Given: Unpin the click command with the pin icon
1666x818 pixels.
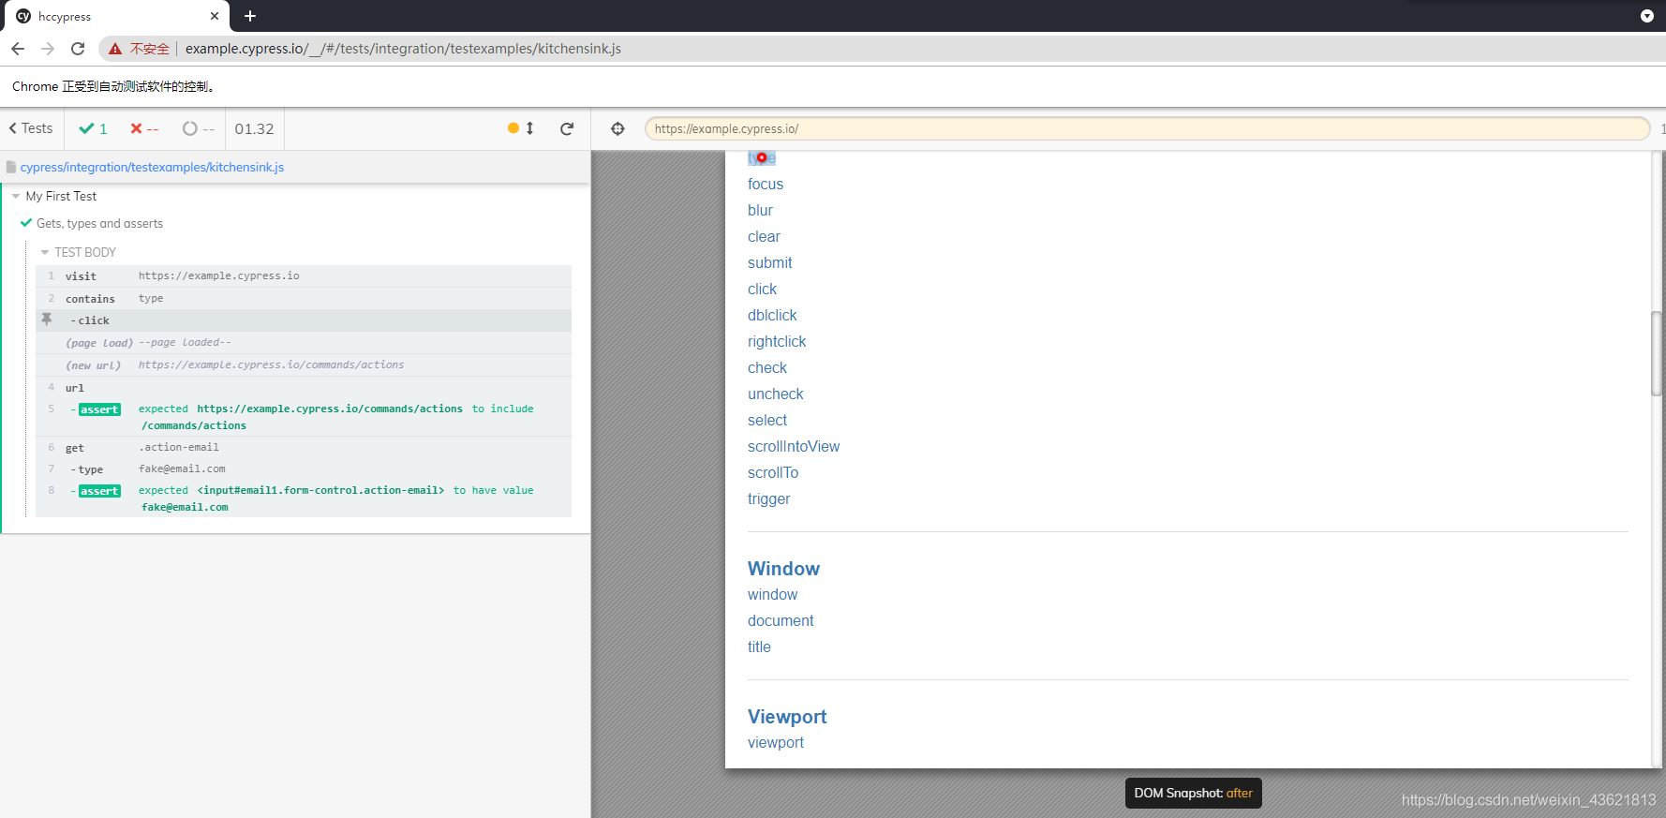Looking at the screenshot, I should click(x=47, y=320).
